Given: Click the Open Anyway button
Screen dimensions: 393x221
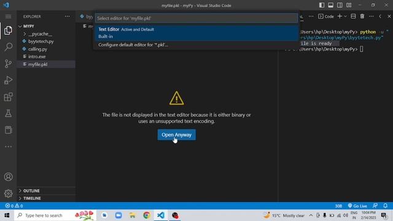Looking at the screenshot, I should coord(176,135).
